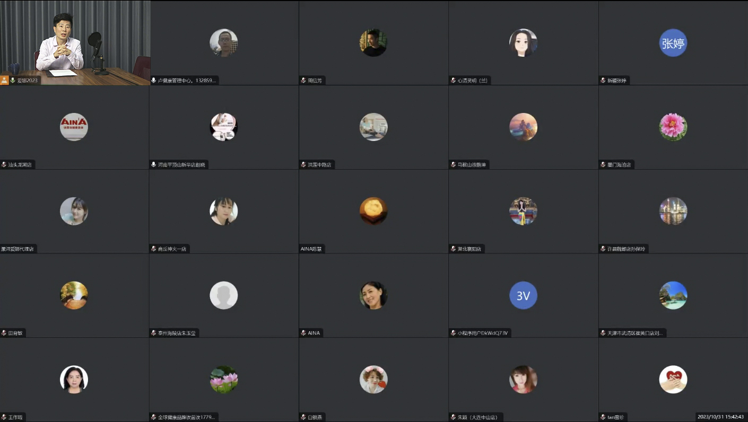Click the muted mic icon beside 白银燕
748x422 pixels.
pyautogui.click(x=304, y=417)
